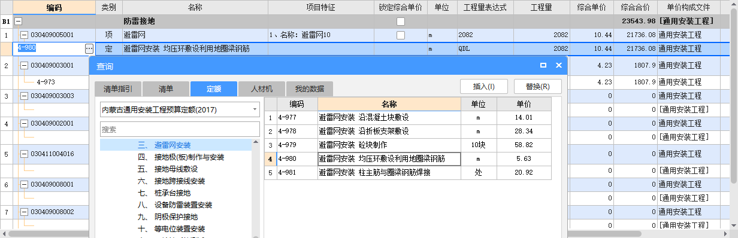Switch to the 清单 tab
The height and width of the screenshot is (238, 738).
[x=166, y=89]
